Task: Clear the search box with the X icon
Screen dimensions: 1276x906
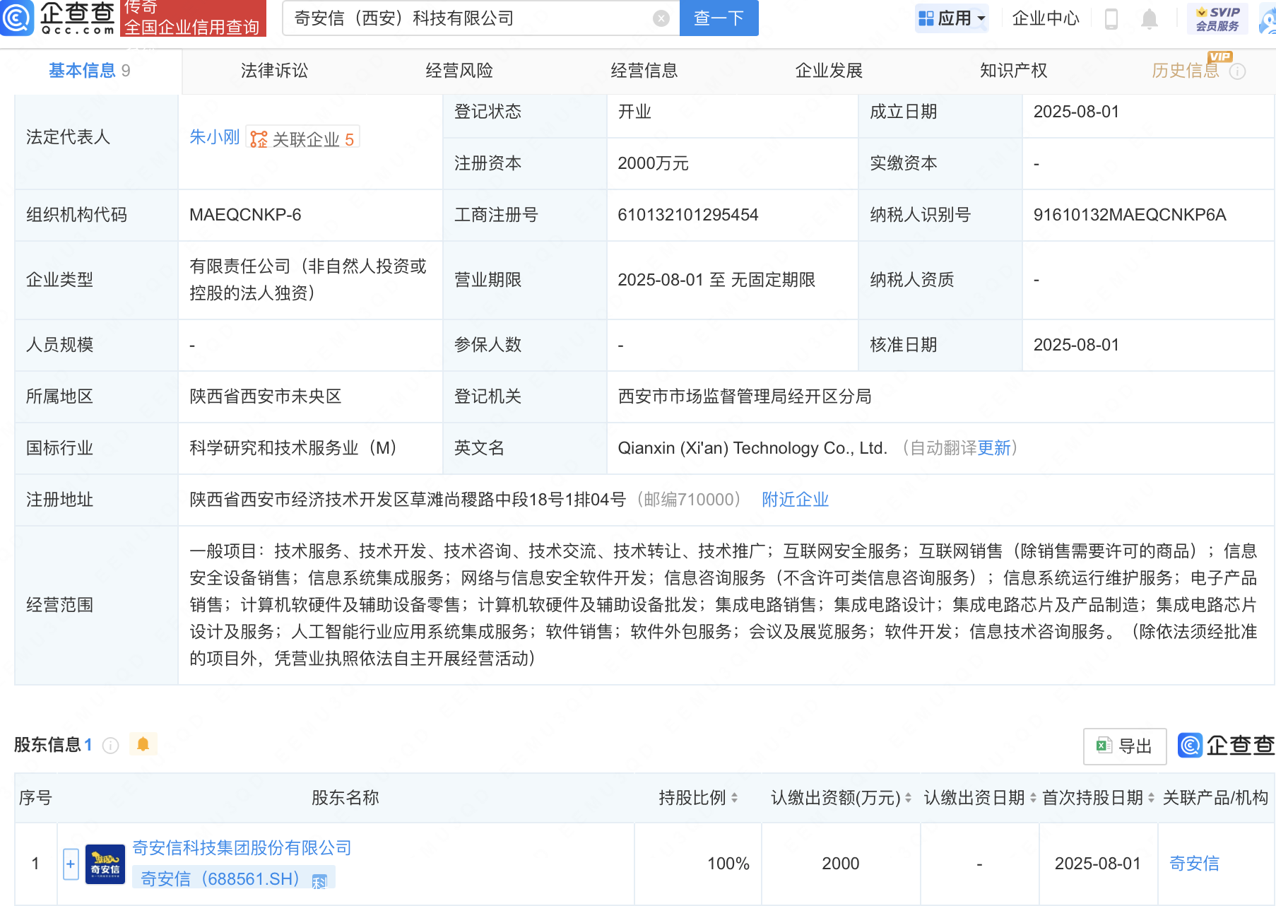Action: point(661,18)
